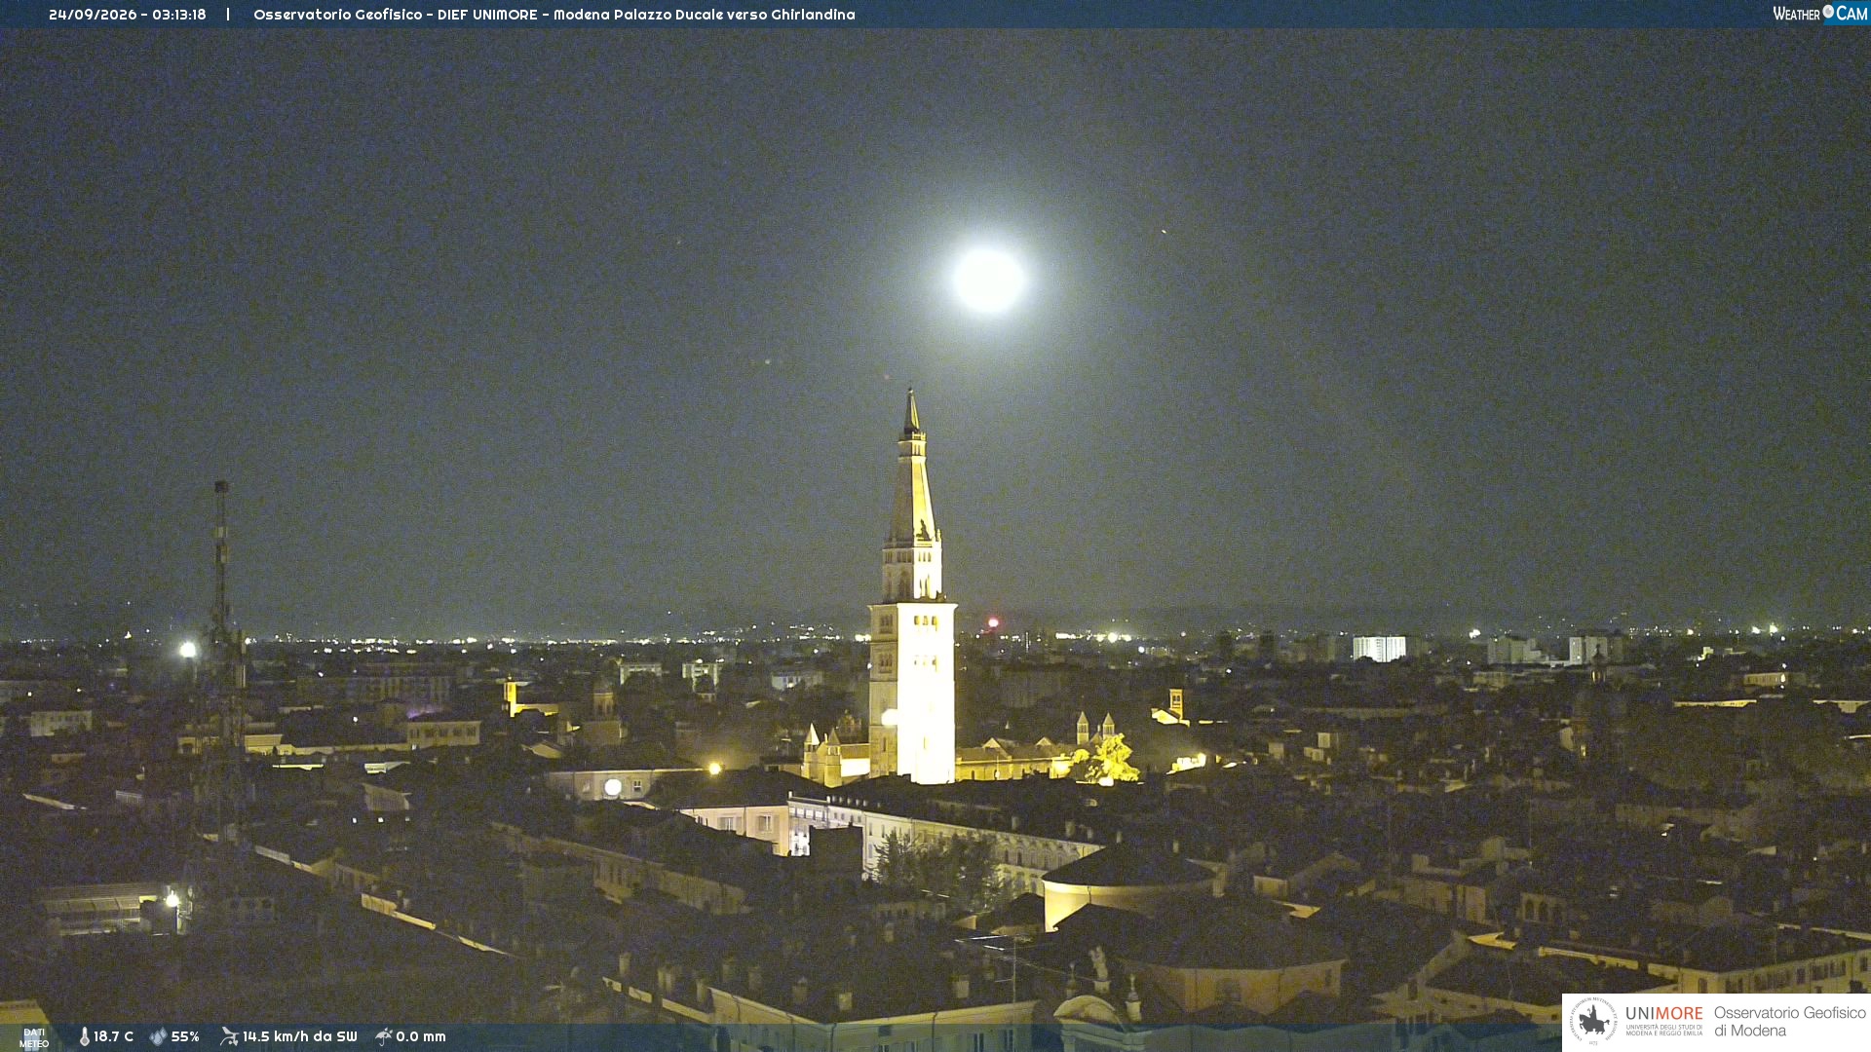Click the date and time stamp
Image resolution: width=1871 pixels, height=1052 pixels.
pos(128,15)
